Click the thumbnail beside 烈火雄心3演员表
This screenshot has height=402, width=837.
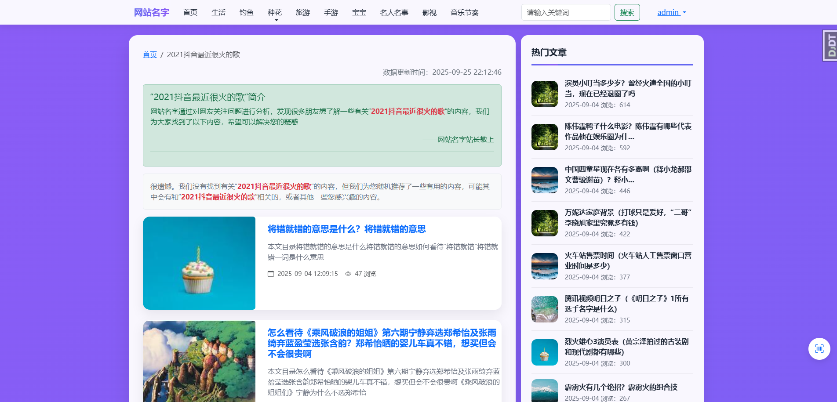(x=544, y=352)
